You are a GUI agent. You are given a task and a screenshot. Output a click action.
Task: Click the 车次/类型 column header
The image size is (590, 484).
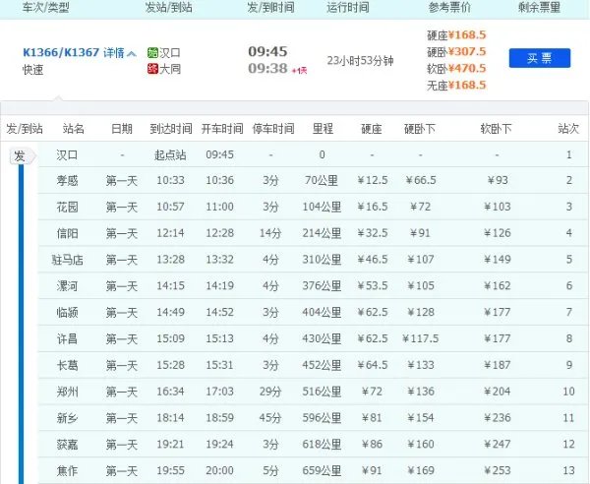pyautogui.click(x=45, y=7)
